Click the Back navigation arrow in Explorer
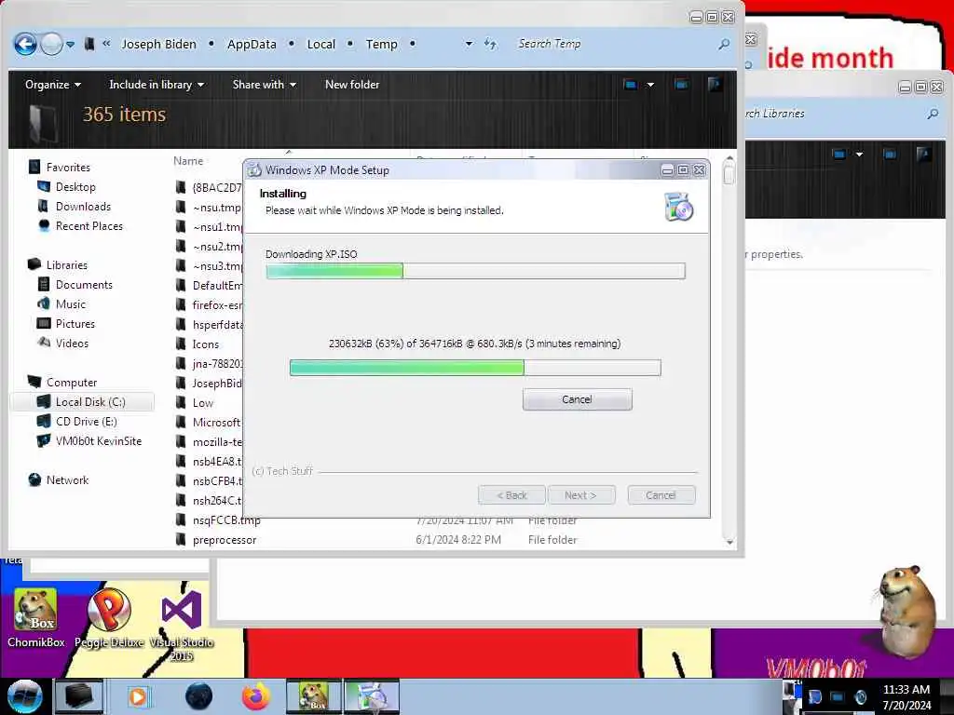Viewport: 954px width, 715px height. click(25, 45)
